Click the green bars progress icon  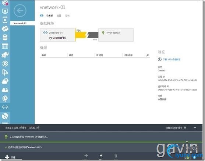point(6,137)
